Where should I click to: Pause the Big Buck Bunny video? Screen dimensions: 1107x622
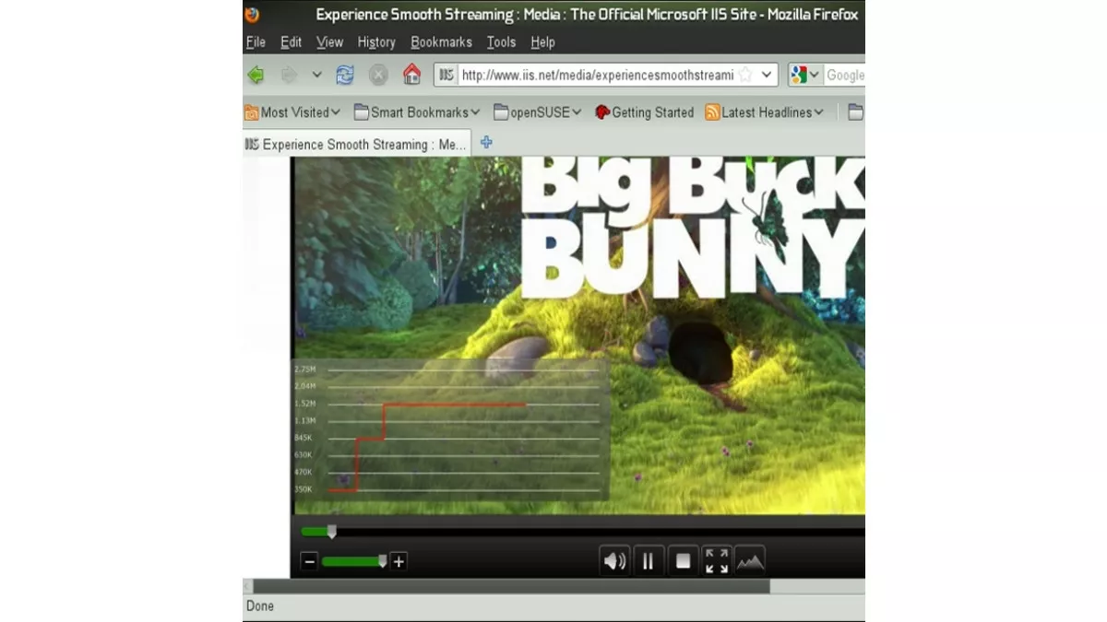tap(649, 560)
